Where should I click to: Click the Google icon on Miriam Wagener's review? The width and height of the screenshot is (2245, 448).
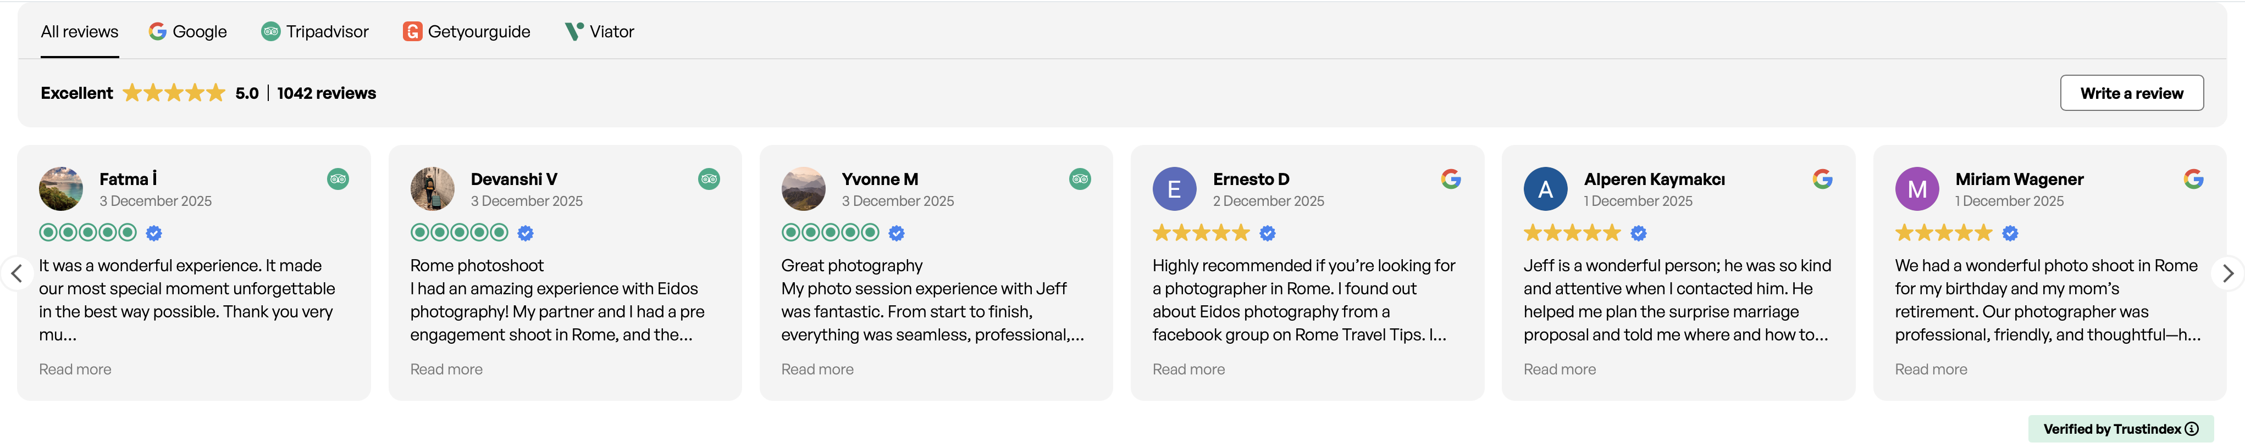click(x=2193, y=178)
